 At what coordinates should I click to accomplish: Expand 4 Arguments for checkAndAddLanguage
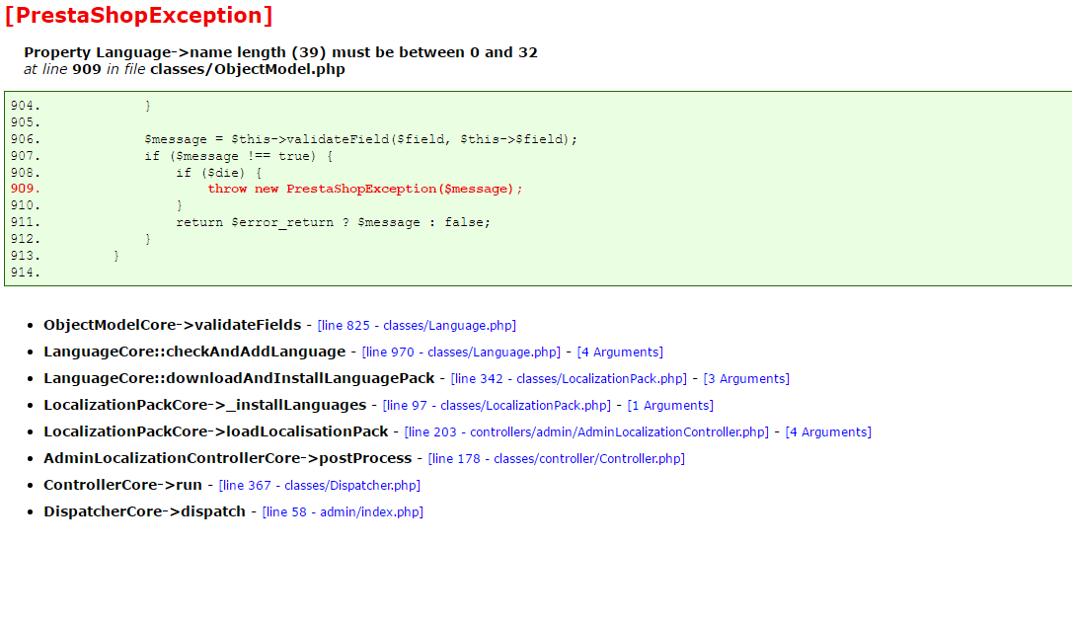click(x=620, y=352)
